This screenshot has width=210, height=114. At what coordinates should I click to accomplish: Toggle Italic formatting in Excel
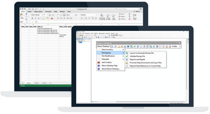point(35,18)
